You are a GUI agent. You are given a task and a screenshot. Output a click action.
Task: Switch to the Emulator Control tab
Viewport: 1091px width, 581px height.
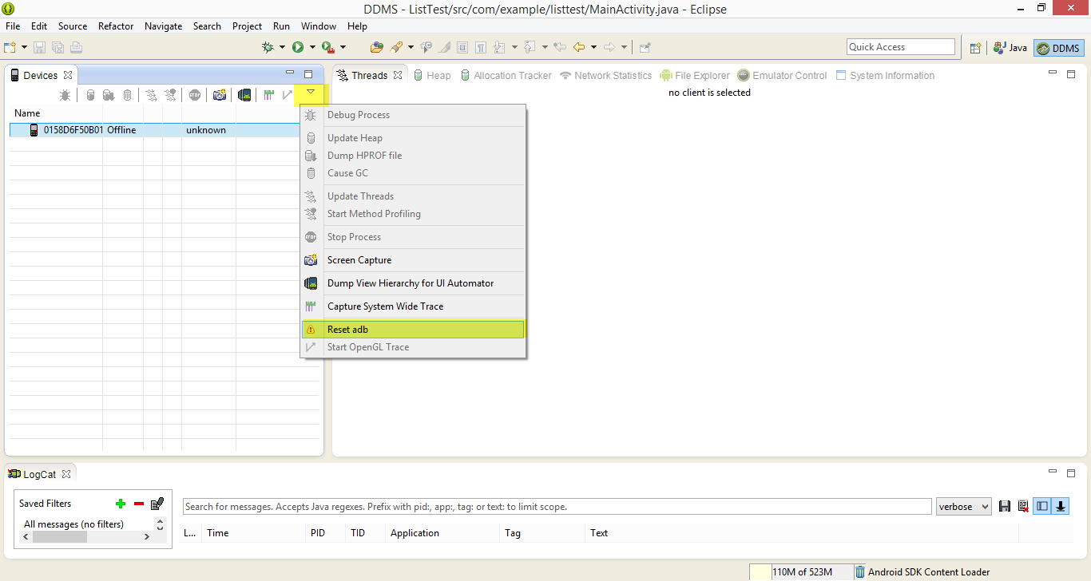pyautogui.click(x=782, y=76)
